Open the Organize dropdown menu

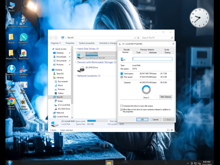pos(56,43)
